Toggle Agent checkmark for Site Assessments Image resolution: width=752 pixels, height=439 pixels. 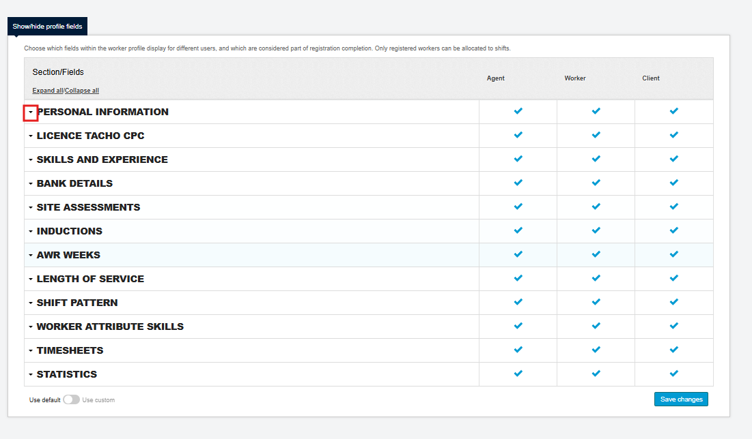pyautogui.click(x=518, y=207)
